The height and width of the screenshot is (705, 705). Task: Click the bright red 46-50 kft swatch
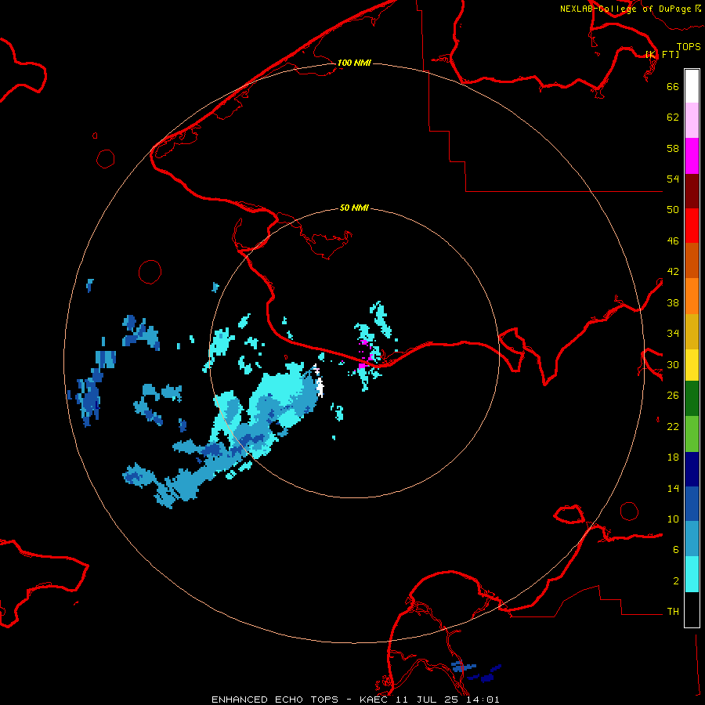(x=692, y=226)
